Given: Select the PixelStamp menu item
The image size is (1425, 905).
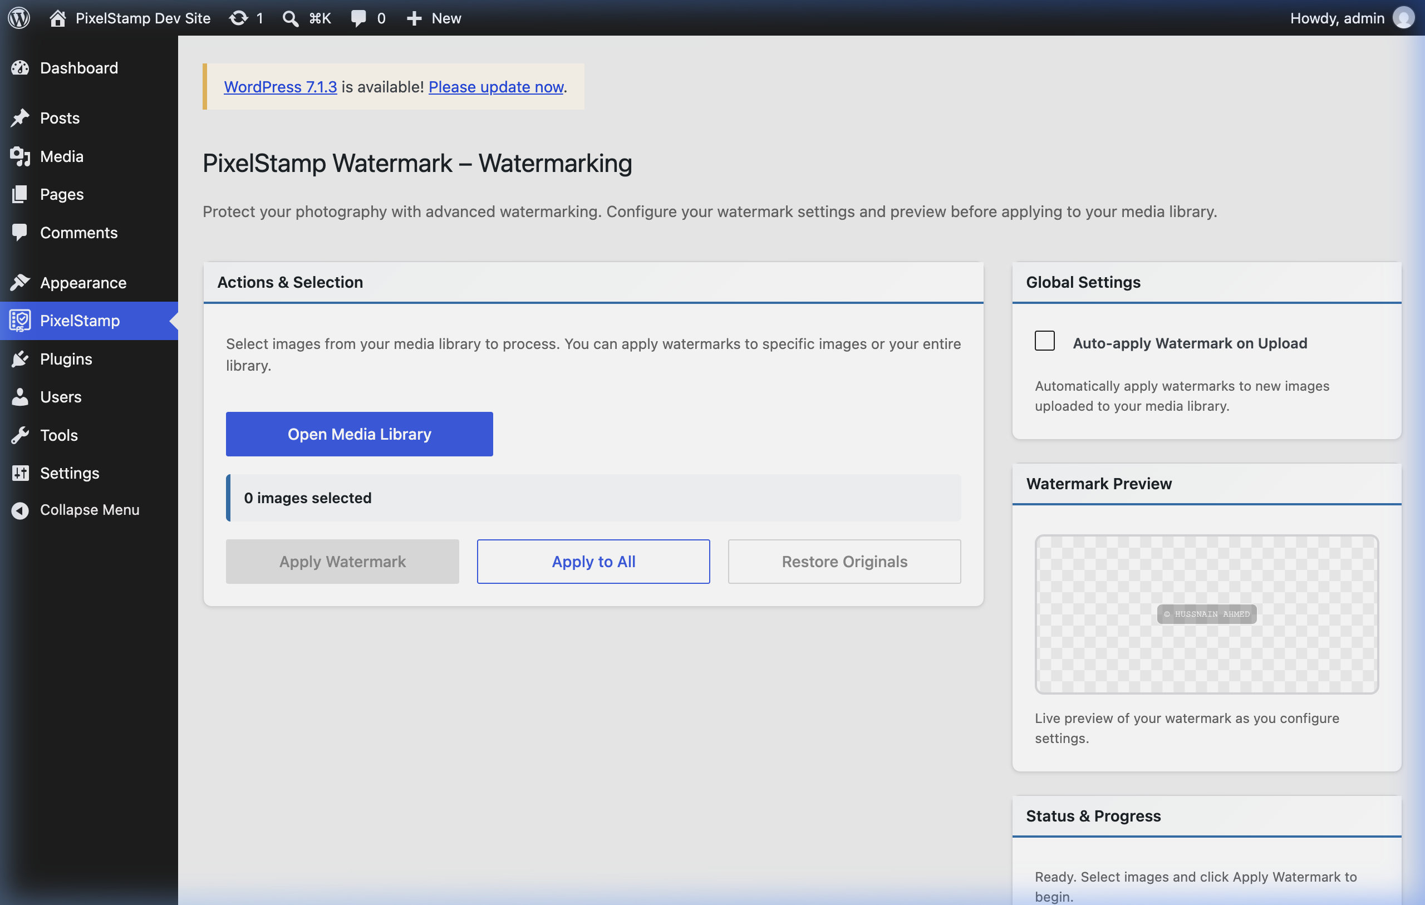Looking at the screenshot, I should (89, 320).
